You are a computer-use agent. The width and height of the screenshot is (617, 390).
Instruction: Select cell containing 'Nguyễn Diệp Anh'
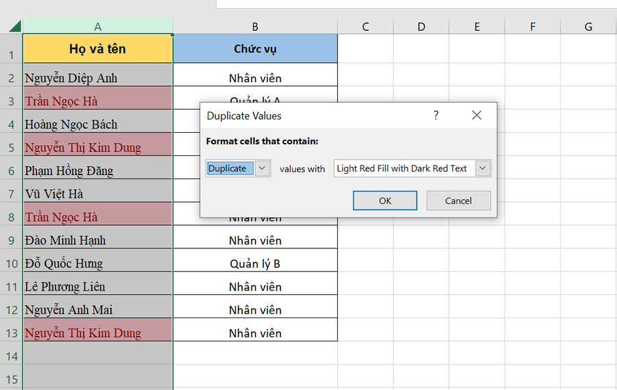pos(97,78)
